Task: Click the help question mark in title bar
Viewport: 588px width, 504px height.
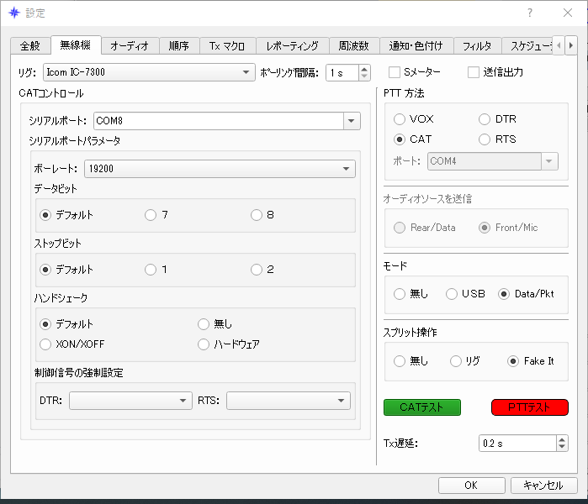Action: [x=529, y=13]
